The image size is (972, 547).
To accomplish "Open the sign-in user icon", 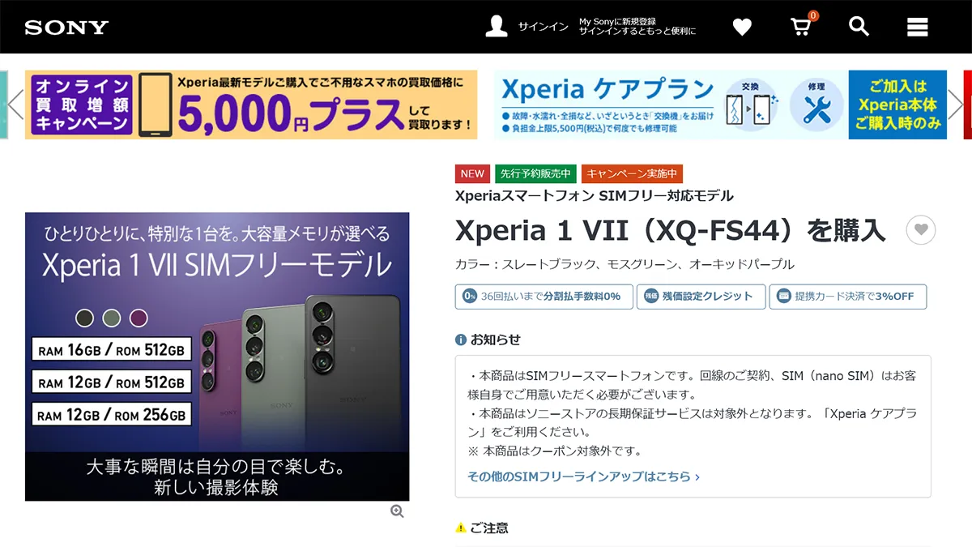I will [x=497, y=27].
